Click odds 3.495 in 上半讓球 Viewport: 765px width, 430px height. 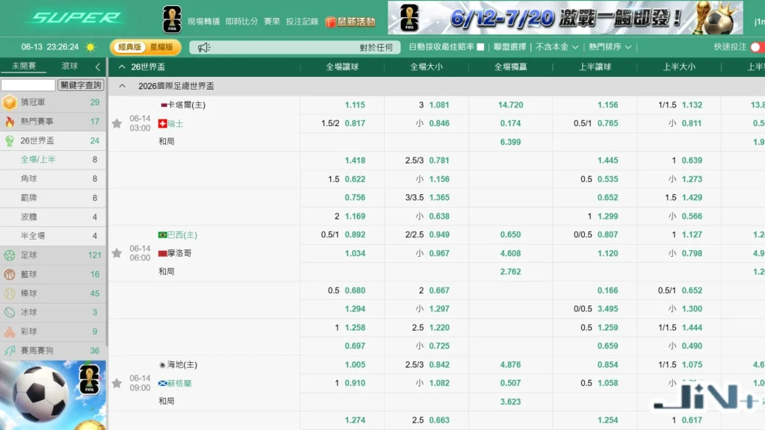(607, 308)
